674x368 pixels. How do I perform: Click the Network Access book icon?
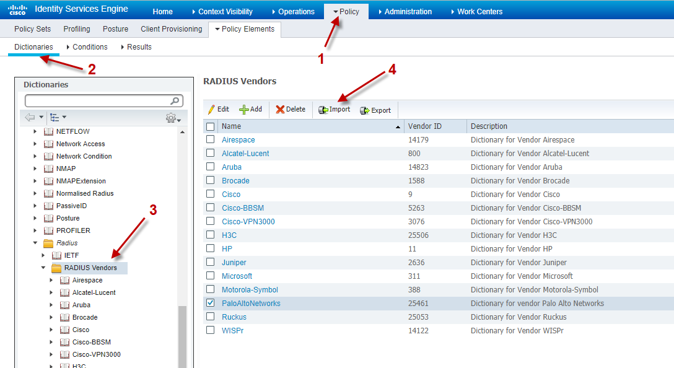[x=48, y=144]
